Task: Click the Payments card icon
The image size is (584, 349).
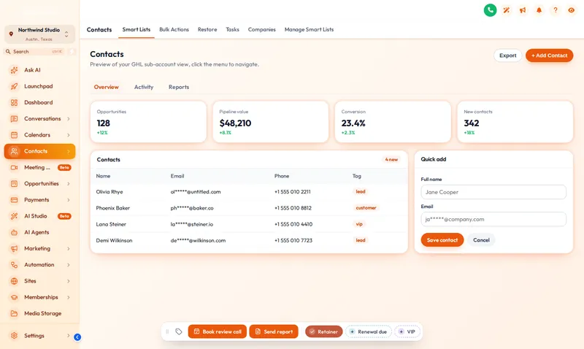Action: (14, 200)
